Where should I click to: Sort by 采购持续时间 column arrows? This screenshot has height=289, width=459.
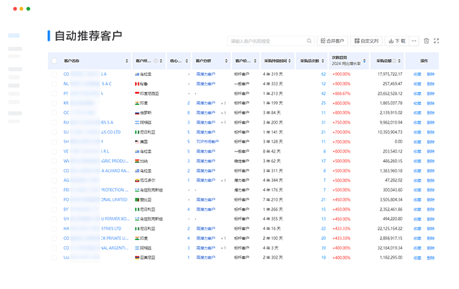tap(290, 61)
